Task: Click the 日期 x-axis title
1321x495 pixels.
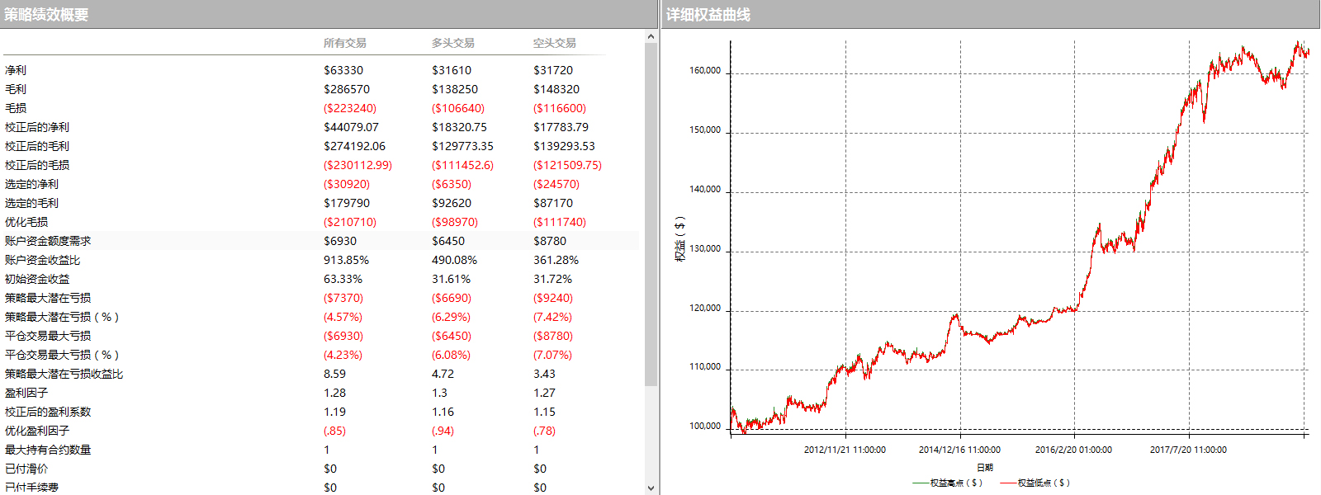Action: [985, 467]
